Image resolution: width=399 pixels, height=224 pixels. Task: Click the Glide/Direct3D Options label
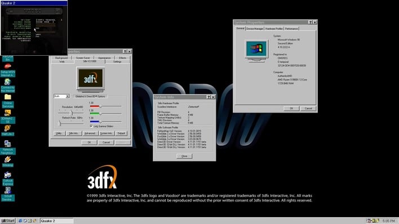click(90, 96)
